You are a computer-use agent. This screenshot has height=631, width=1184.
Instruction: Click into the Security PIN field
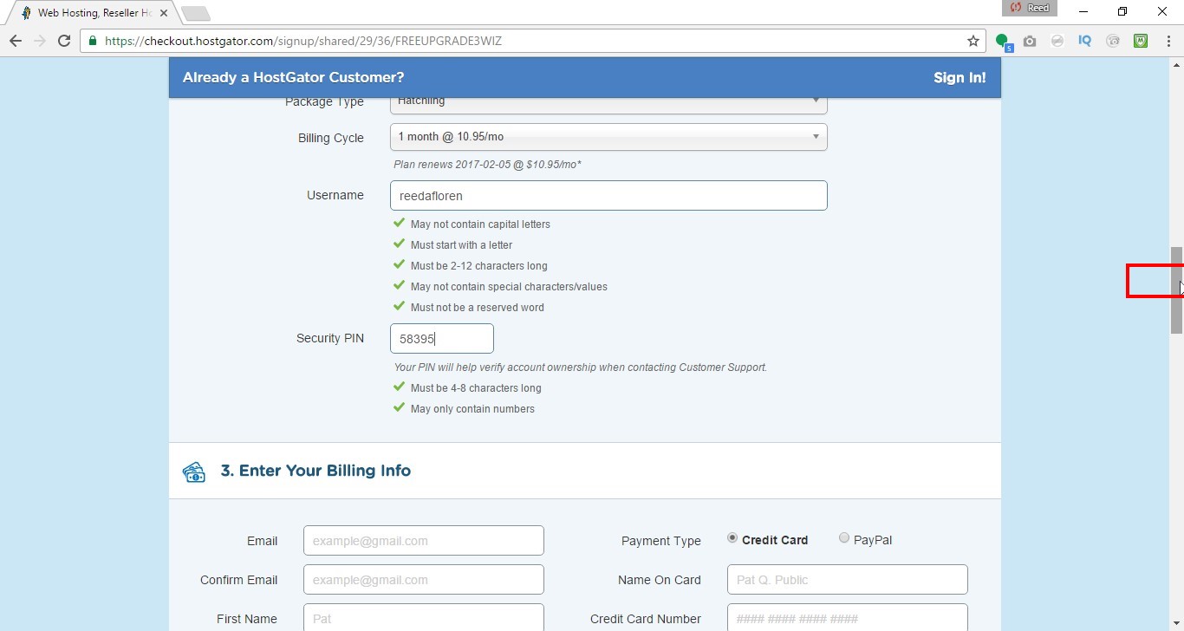(442, 338)
